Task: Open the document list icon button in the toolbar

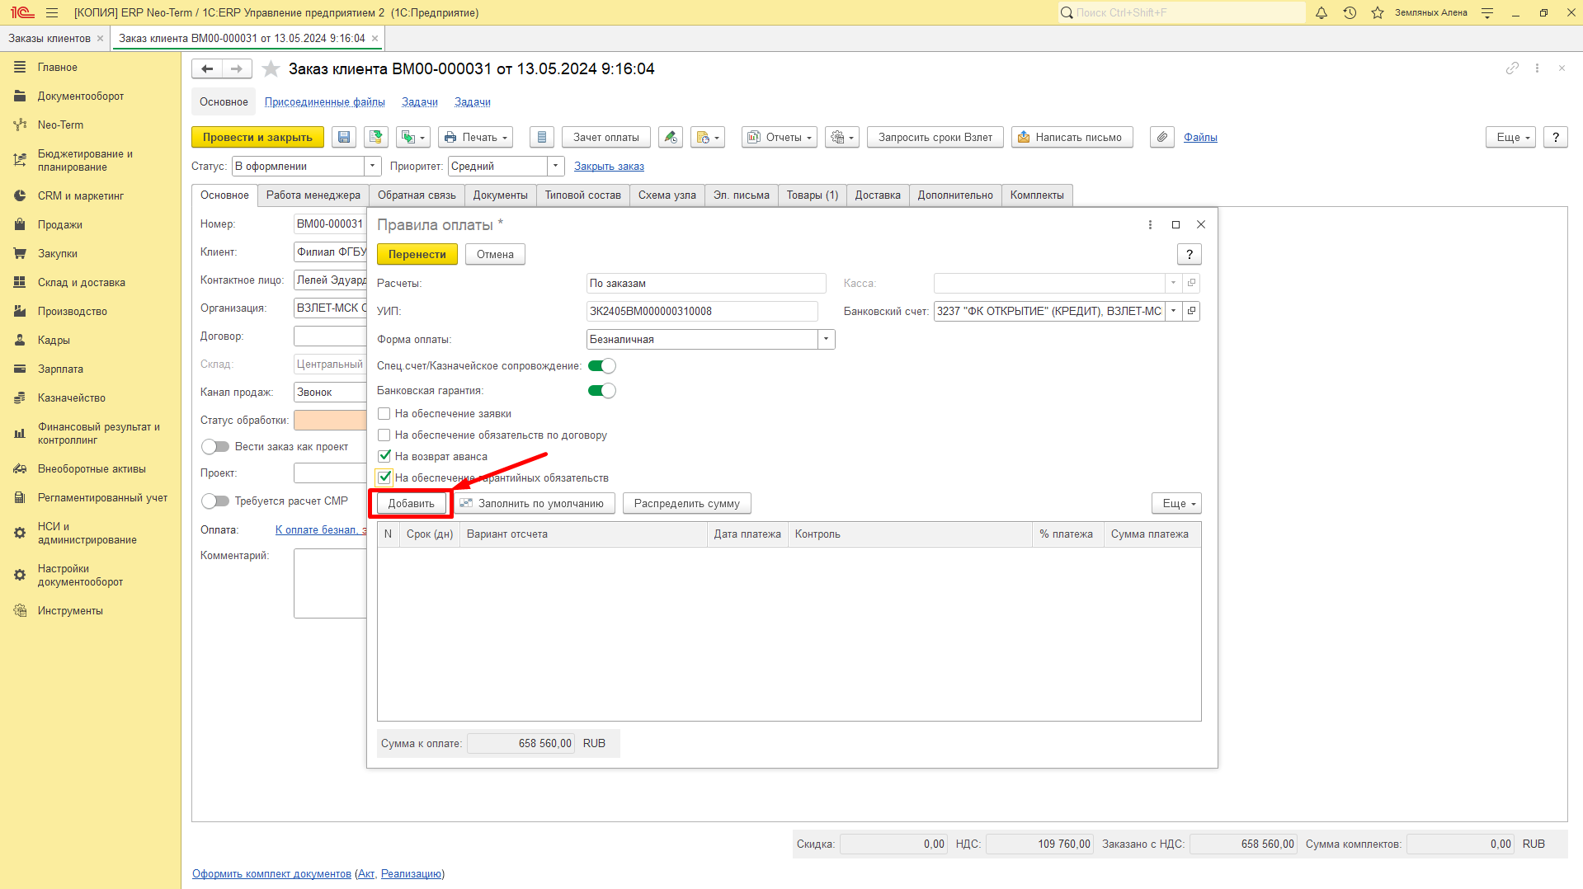Action: (x=541, y=137)
